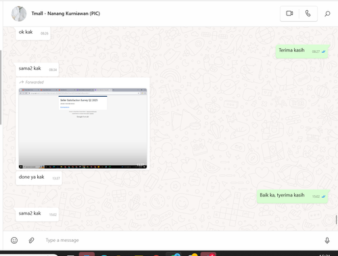
Task: Open the emoji picker
Action: [14, 240]
